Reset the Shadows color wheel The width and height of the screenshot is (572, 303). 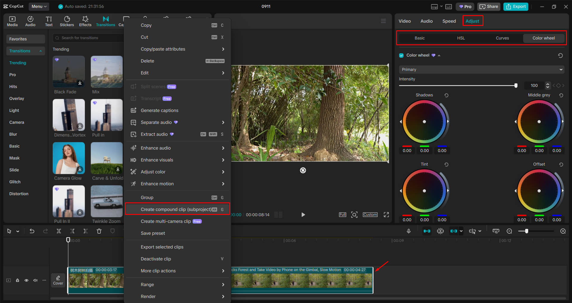click(x=446, y=95)
